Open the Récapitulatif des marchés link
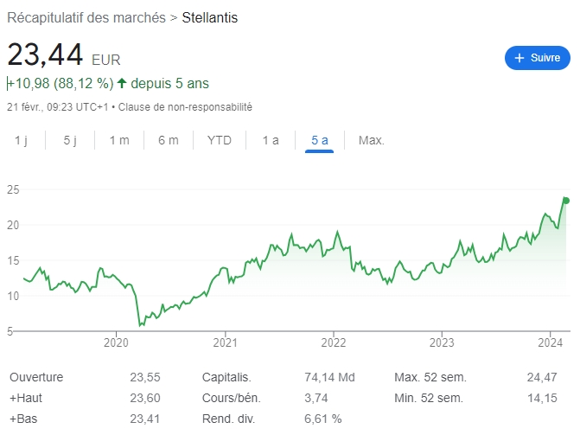 point(86,17)
